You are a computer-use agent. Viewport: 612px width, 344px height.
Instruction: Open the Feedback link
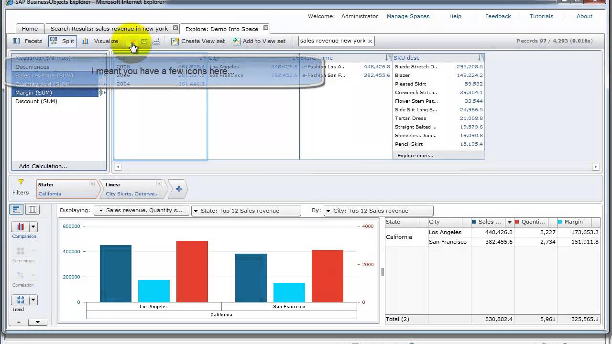[x=498, y=16]
